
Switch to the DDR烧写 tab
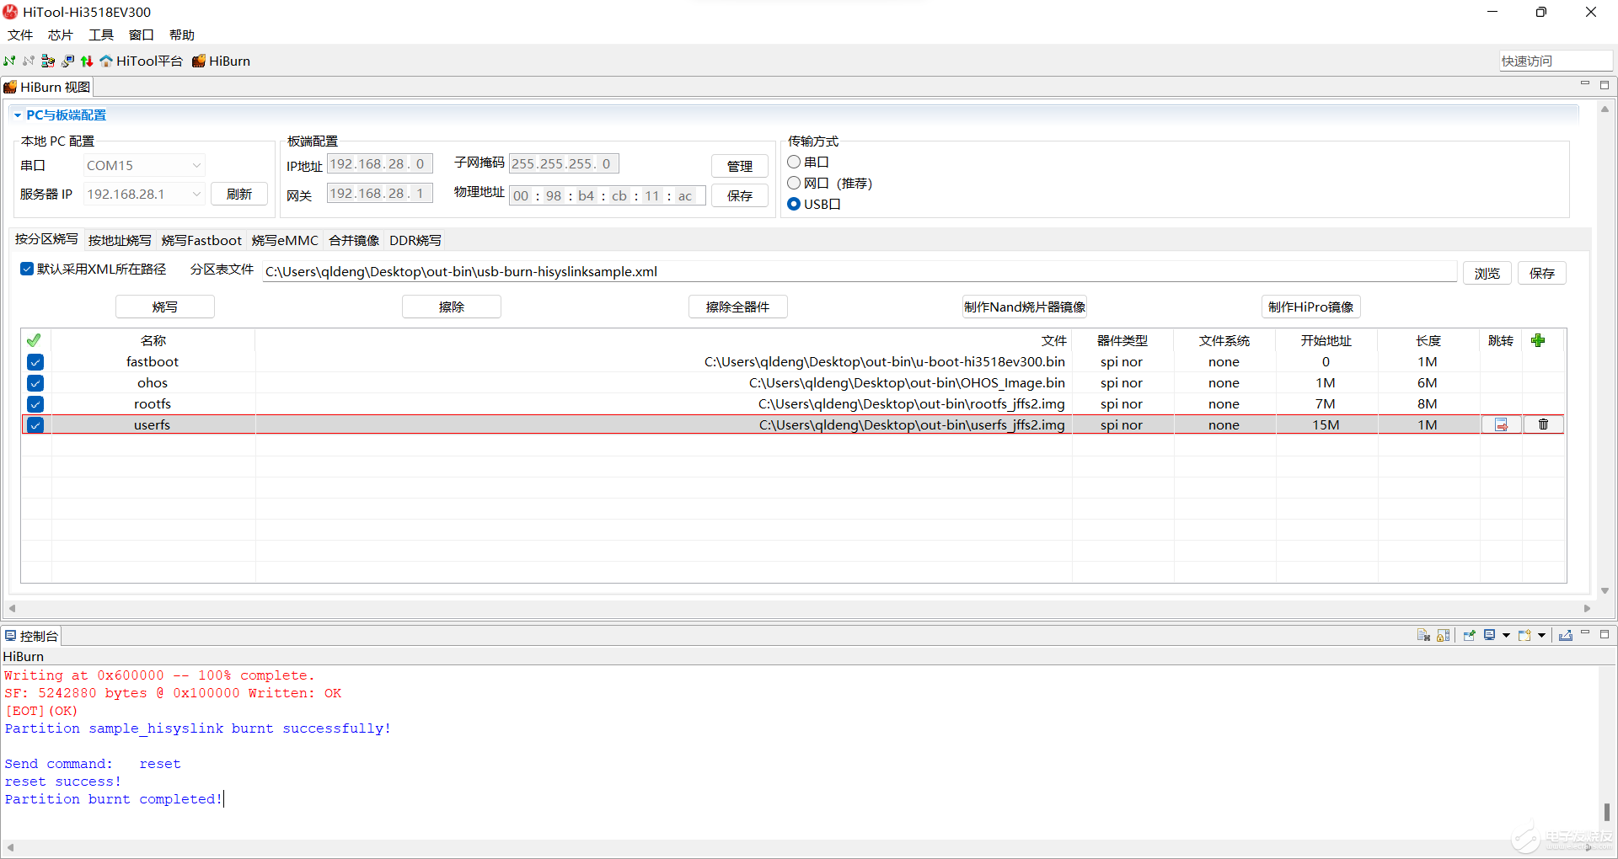415,240
